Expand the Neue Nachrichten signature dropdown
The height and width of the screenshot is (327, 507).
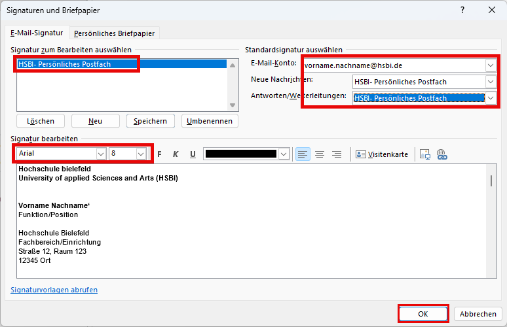pos(491,82)
